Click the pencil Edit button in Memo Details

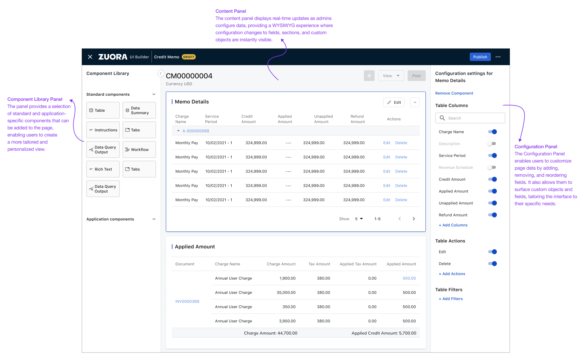tap(394, 102)
